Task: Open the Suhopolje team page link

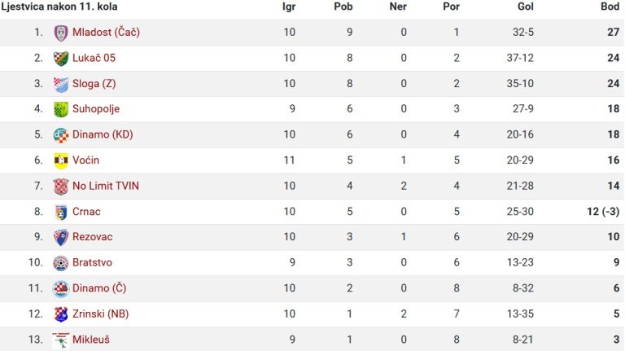Action: (x=96, y=109)
